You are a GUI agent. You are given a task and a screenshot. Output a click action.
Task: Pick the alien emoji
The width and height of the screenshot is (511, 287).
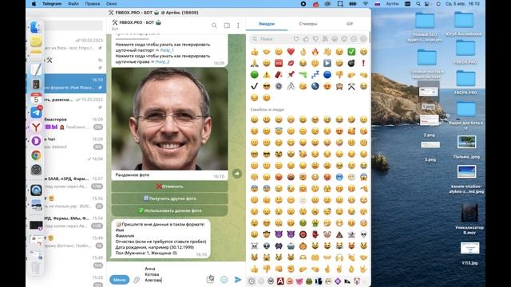pyautogui.click(x=267, y=246)
